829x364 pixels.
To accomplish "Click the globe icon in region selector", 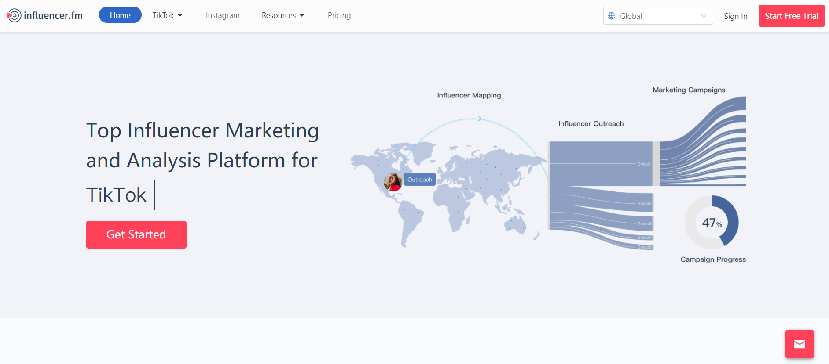I will (x=611, y=16).
